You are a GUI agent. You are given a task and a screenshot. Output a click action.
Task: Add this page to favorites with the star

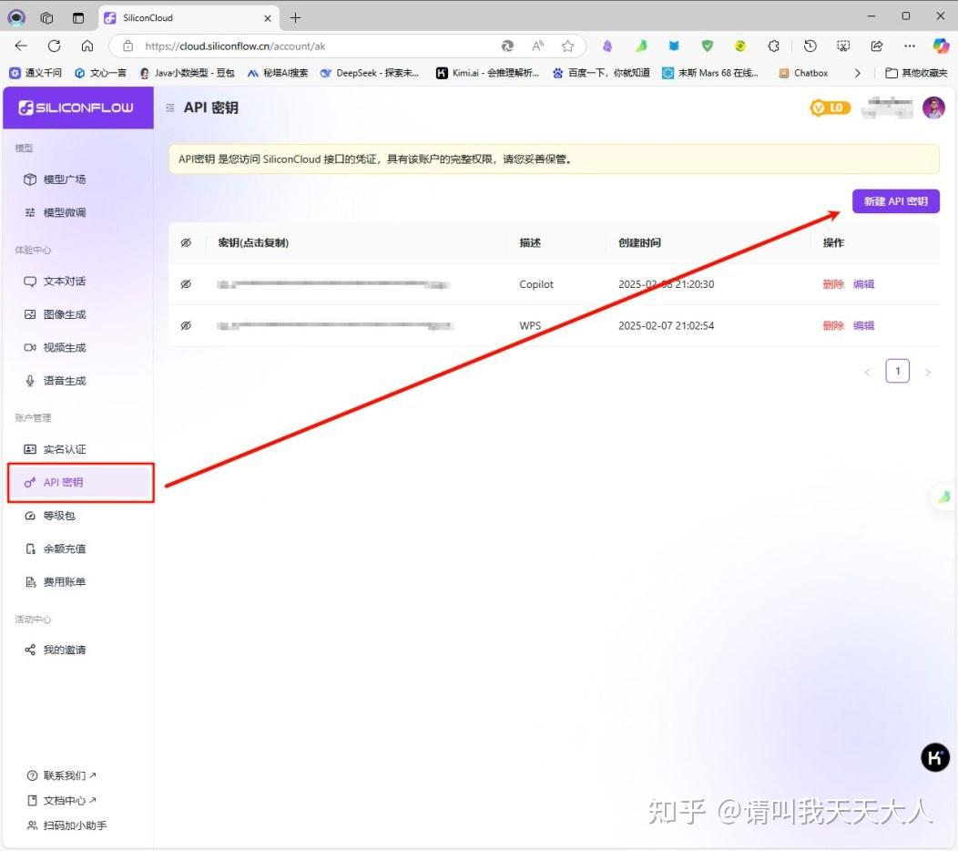click(x=567, y=46)
